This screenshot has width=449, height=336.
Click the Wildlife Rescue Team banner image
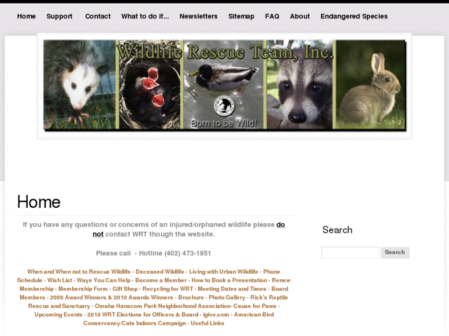[x=225, y=86]
